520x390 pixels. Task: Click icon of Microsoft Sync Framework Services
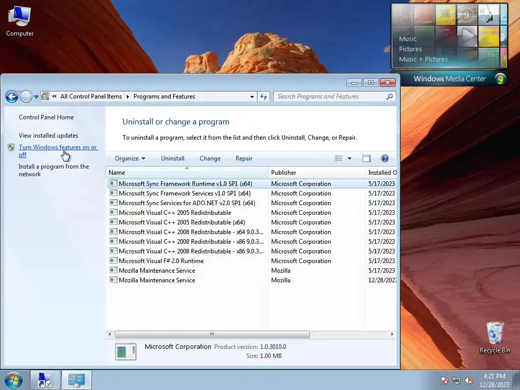click(114, 193)
